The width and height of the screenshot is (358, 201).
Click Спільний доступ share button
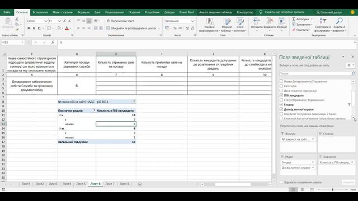pyautogui.click(x=329, y=12)
